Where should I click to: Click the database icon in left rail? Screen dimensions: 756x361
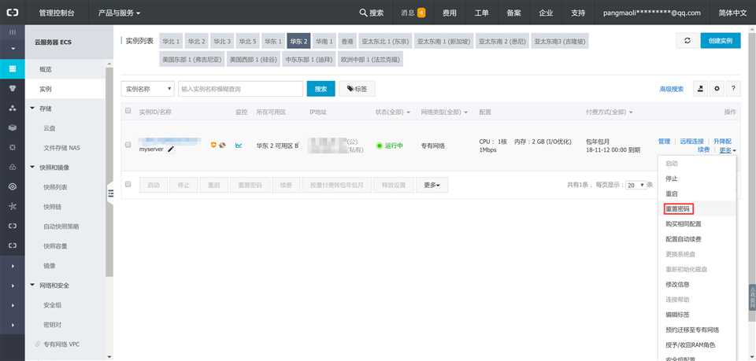pyautogui.click(x=13, y=89)
